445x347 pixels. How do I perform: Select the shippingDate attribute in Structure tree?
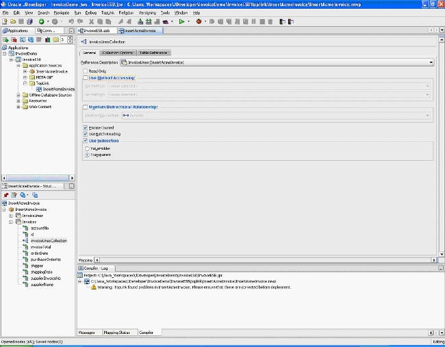click(42, 272)
